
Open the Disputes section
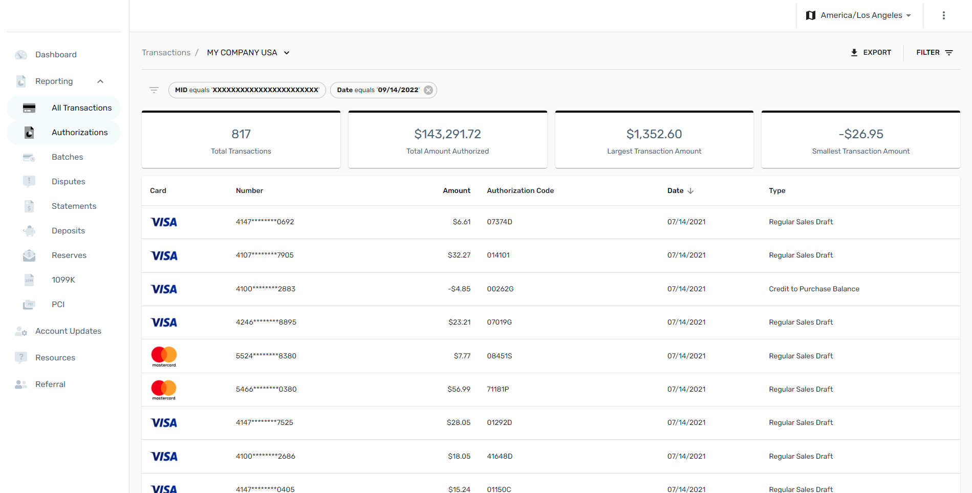[x=68, y=182]
